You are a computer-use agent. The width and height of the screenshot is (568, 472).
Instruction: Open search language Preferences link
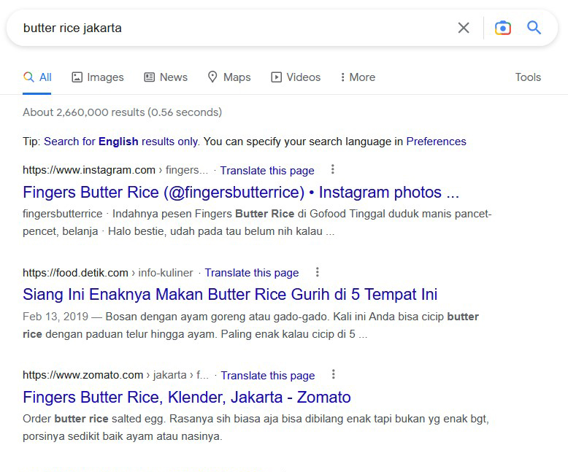[x=436, y=142]
